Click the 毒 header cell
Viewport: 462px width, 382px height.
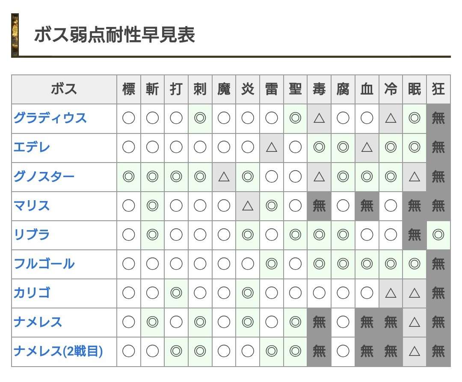(x=319, y=89)
